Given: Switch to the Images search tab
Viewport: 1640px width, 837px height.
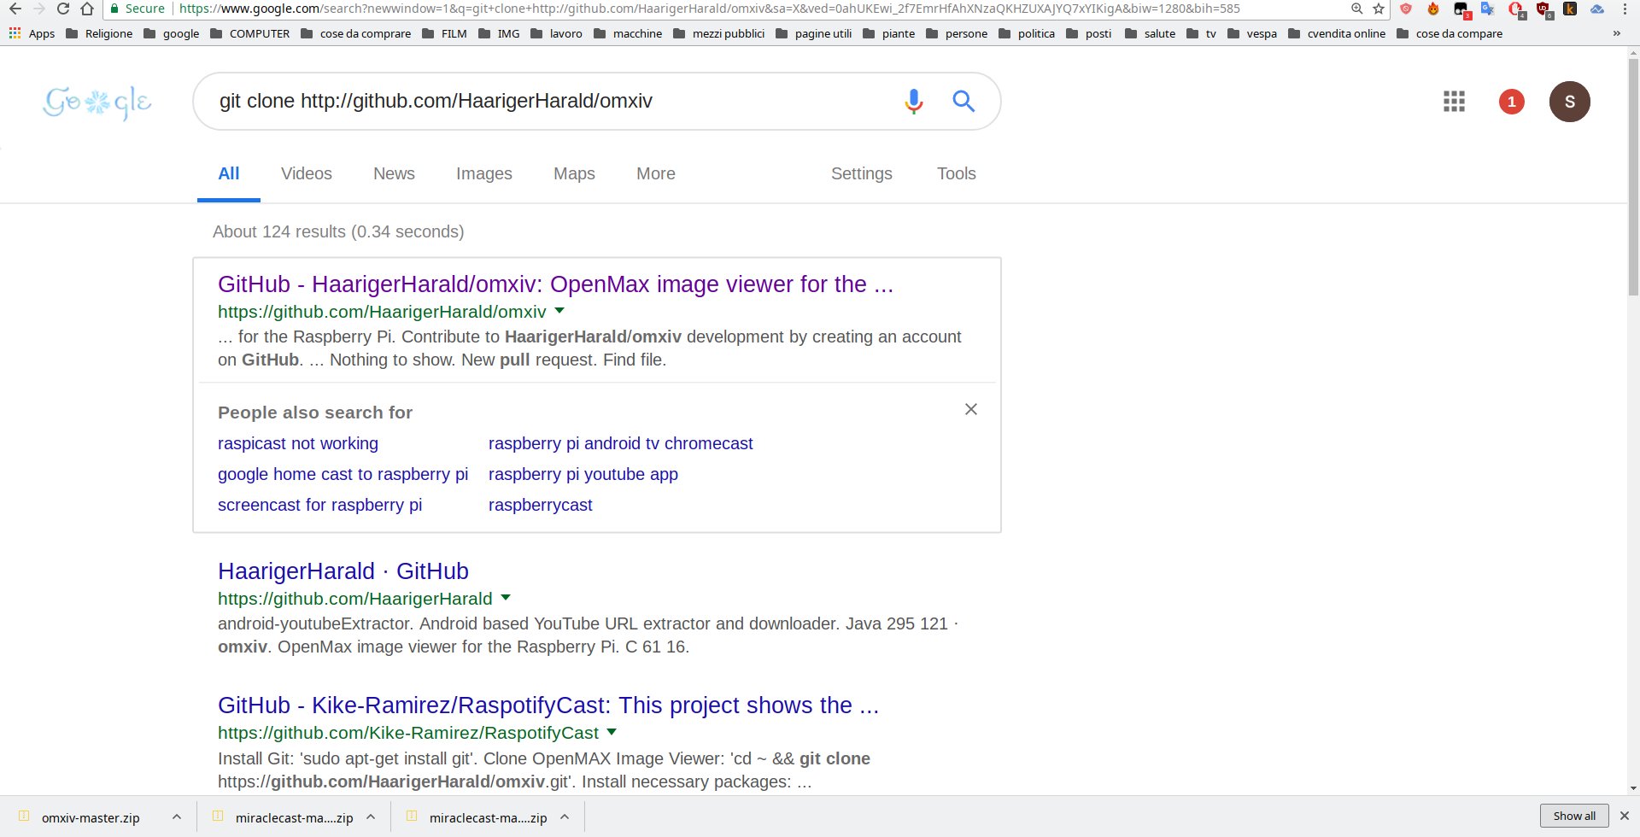Looking at the screenshot, I should (484, 173).
